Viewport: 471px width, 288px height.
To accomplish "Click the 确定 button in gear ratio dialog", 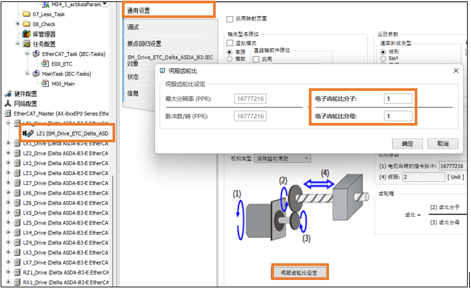I will [x=407, y=144].
